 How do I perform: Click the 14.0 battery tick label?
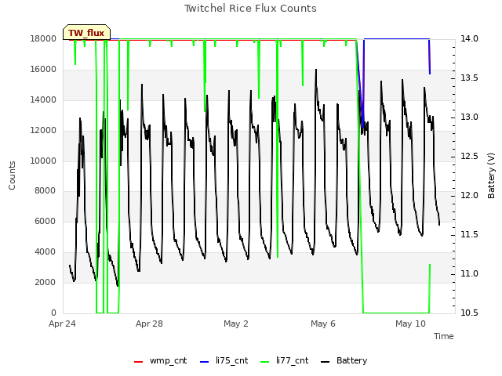pyautogui.click(x=469, y=39)
